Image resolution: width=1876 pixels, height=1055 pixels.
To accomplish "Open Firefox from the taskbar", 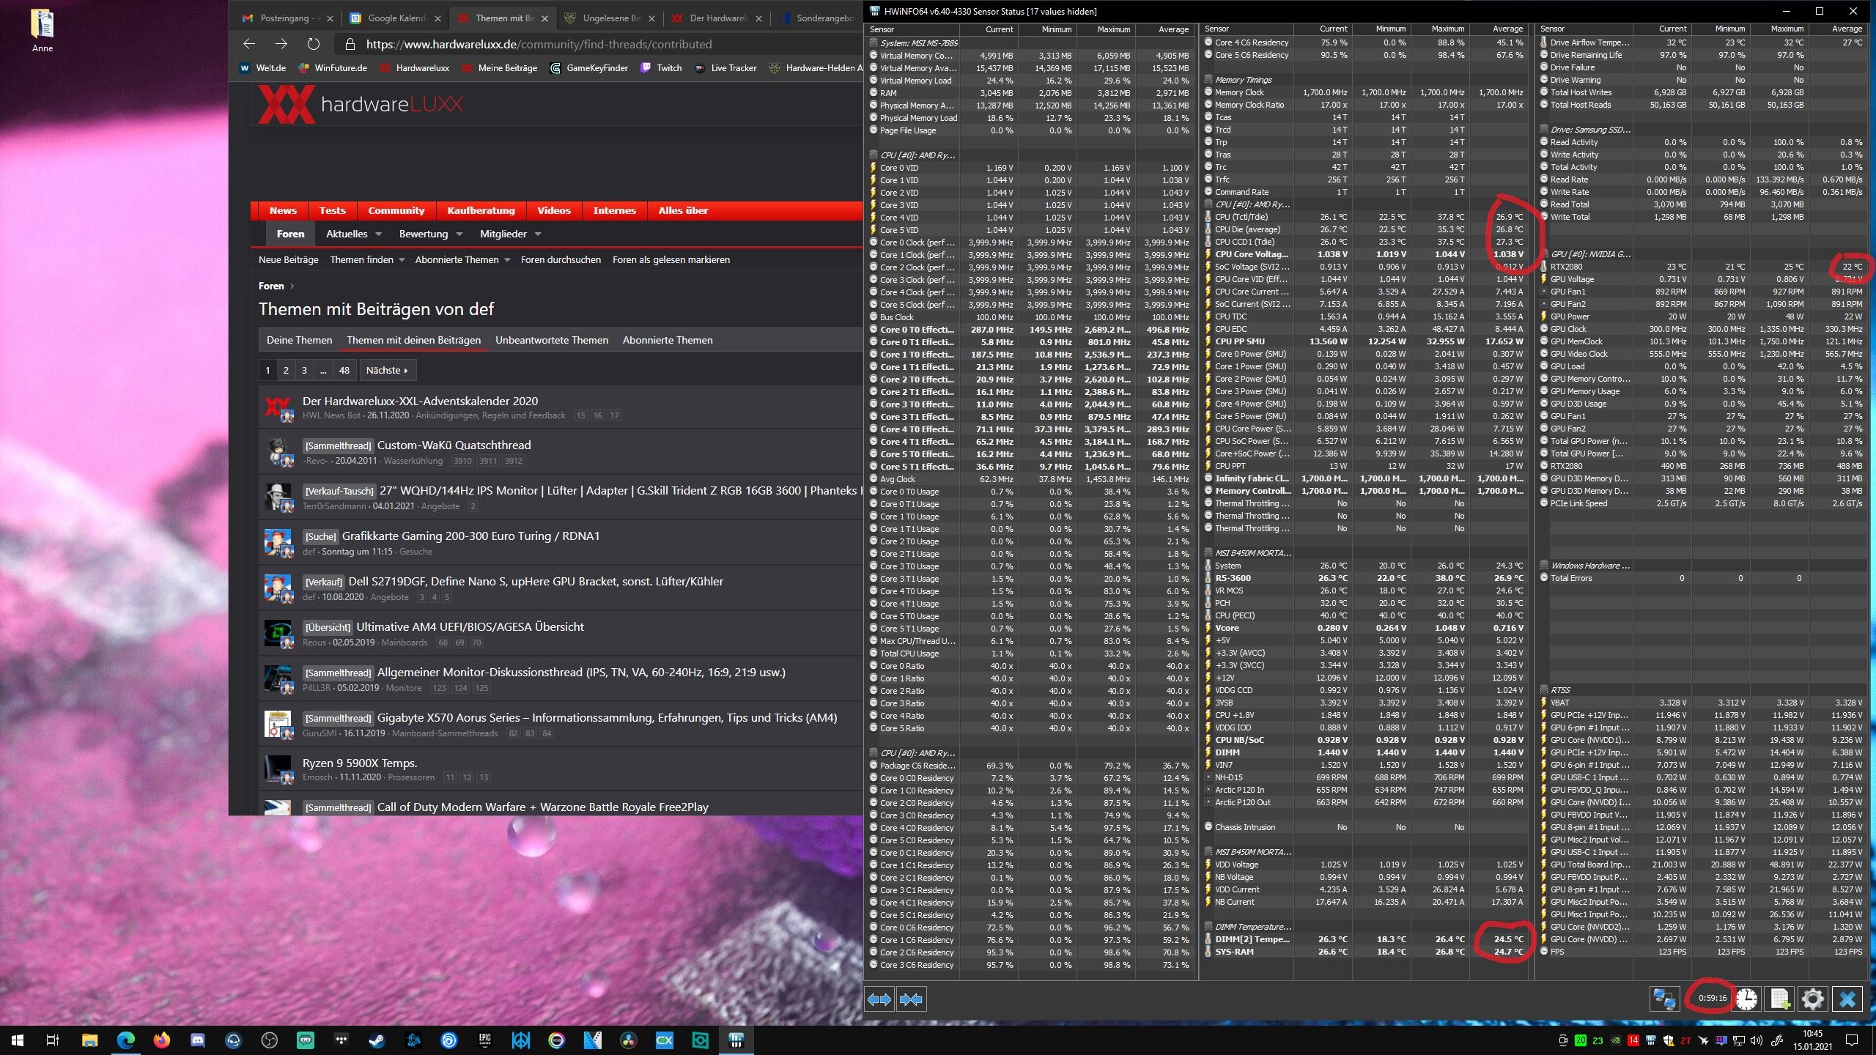I will point(162,1040).
